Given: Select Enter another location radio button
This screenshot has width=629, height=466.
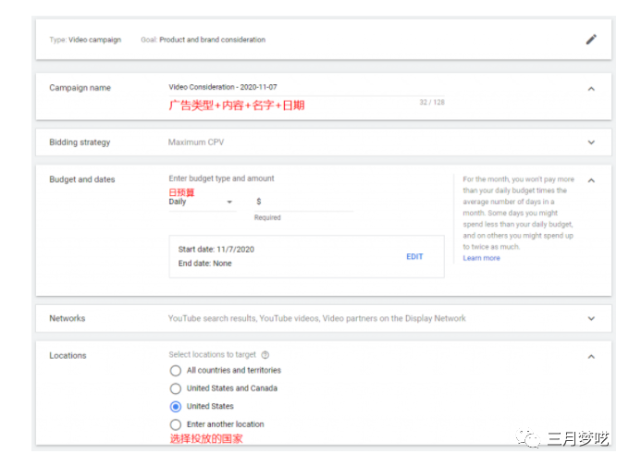Looking at the screenshot, I should (176, 424).
